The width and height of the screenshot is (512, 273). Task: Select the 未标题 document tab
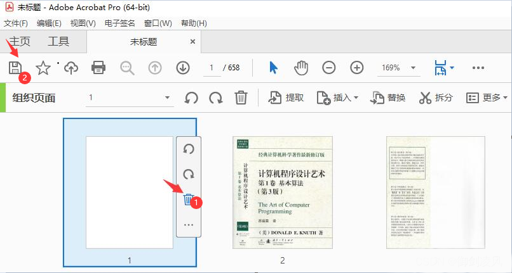tap(144, 42)
